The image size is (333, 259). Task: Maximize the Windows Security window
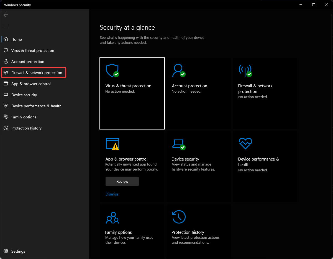click(314, 5)
